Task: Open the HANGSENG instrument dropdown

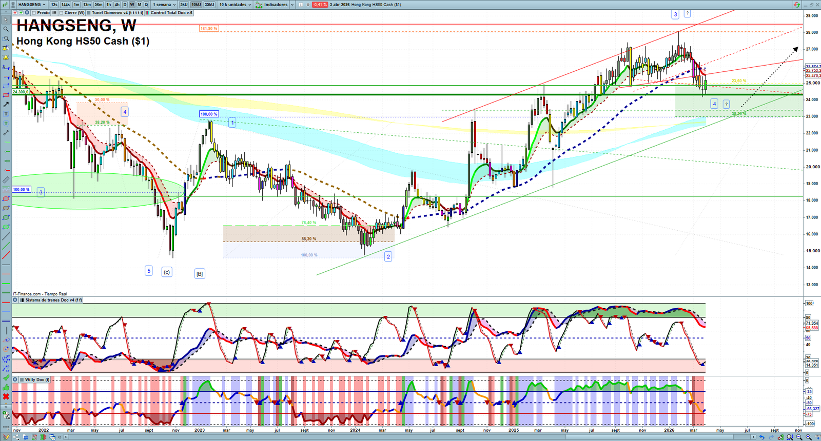Action: (32, 5)
